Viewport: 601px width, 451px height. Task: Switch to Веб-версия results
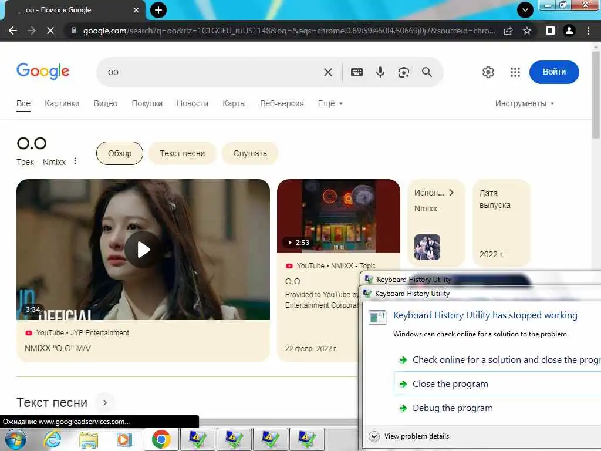pyautogui.click(x=282, y=103)
